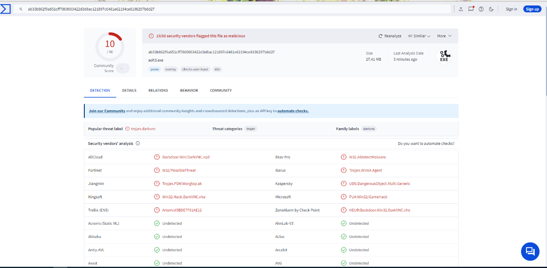Switch to the Details tab
The image size is (547, 268).
coord(129,90)
